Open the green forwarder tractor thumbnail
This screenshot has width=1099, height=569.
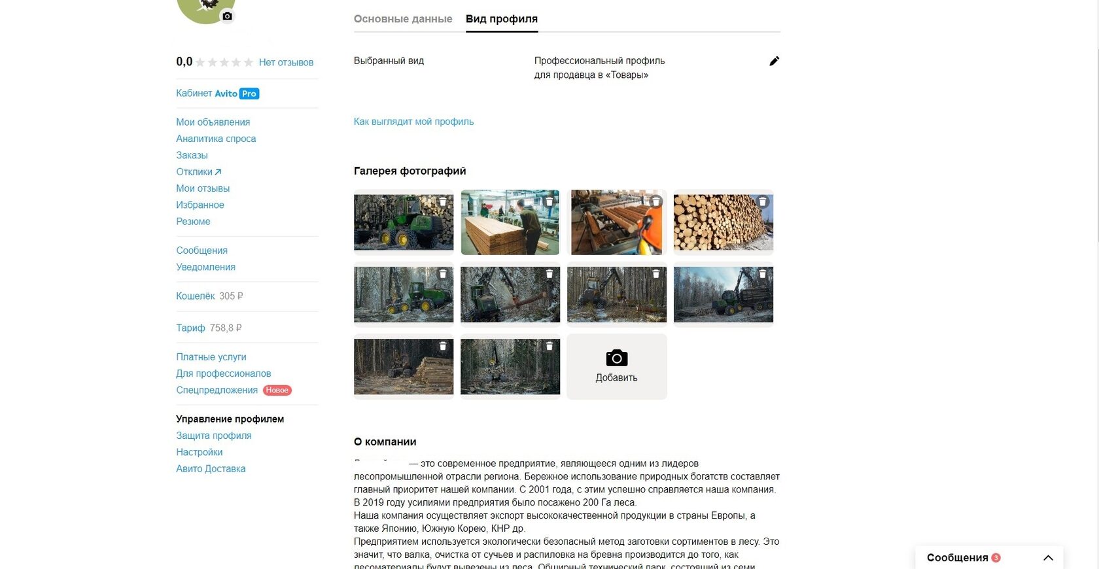pos(403,222)
